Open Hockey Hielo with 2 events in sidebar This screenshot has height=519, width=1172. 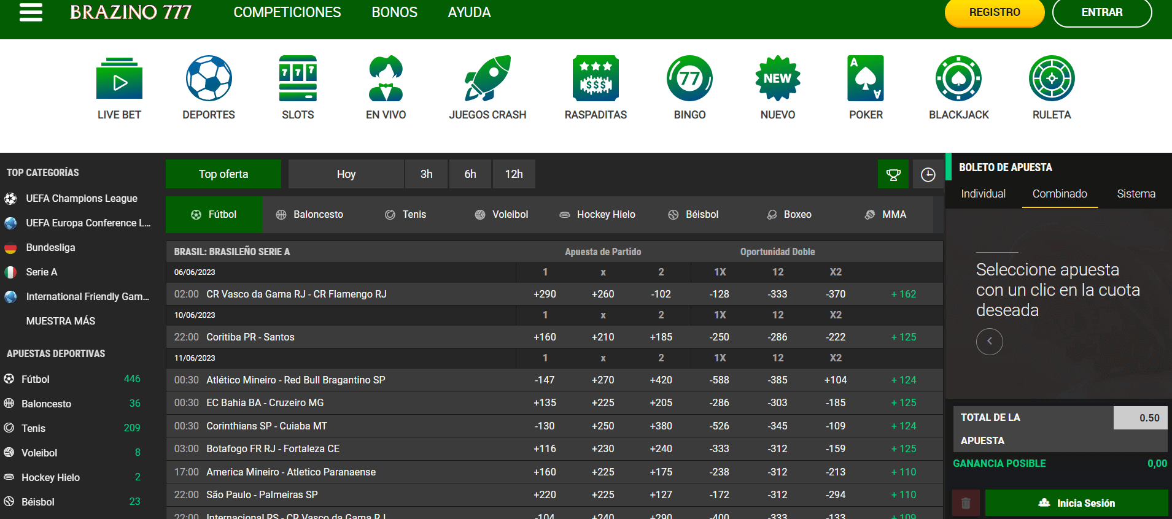pyautogui.click(x=72, y=477)
